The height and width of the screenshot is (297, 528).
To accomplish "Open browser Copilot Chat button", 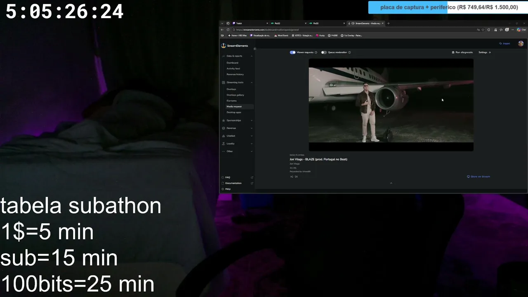I will [521, 30].
